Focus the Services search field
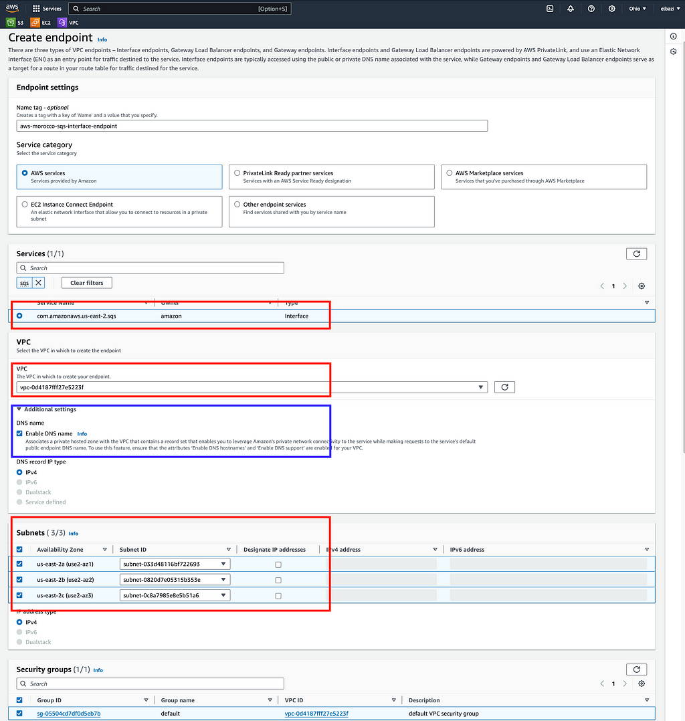Viewport: 685px width, 721px height. pos(150,268)
